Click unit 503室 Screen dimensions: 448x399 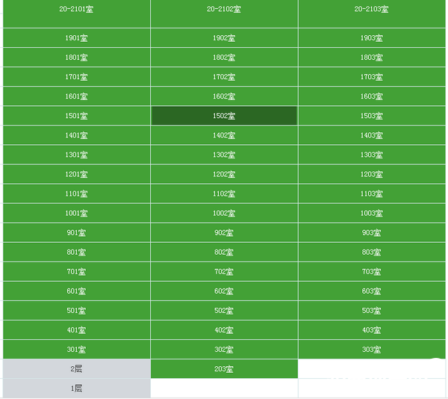pos(372,310)
